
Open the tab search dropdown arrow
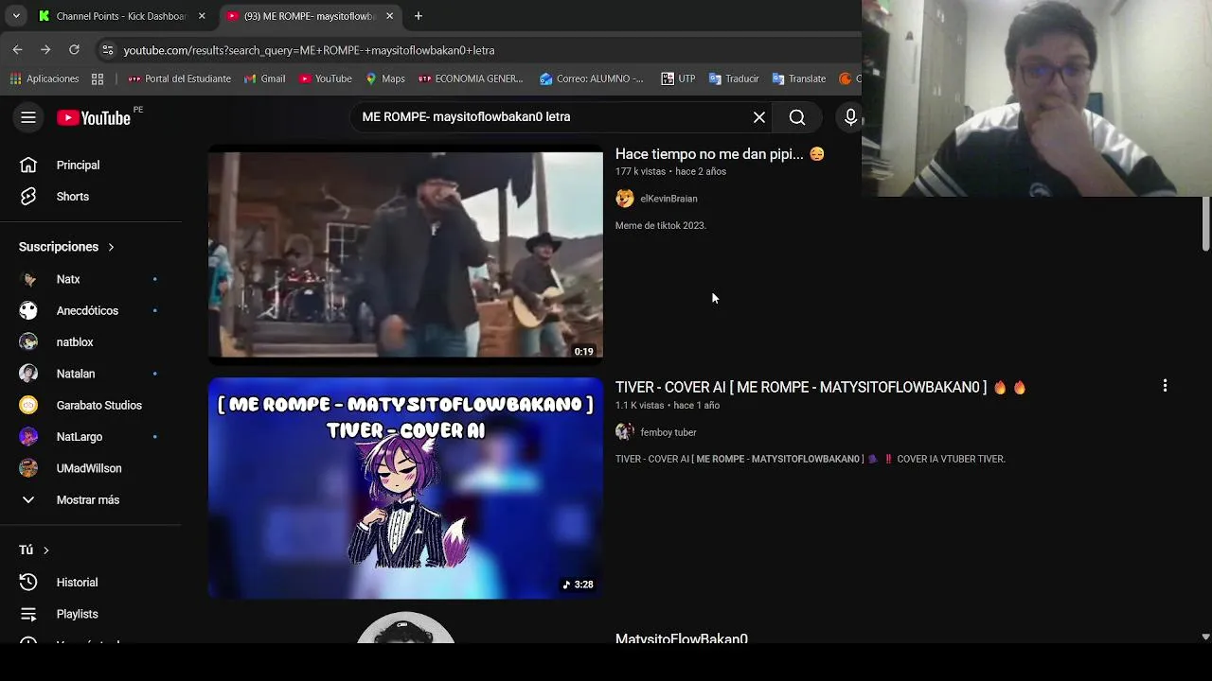(16, 16)
